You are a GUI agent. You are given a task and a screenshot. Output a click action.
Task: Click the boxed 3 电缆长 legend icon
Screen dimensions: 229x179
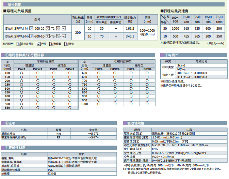click(x=51, y=44)
